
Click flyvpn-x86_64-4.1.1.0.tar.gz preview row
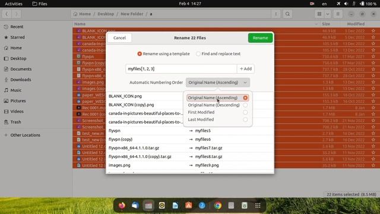pos(190,148)
